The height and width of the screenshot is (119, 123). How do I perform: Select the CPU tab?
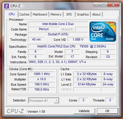coord(11,14)
